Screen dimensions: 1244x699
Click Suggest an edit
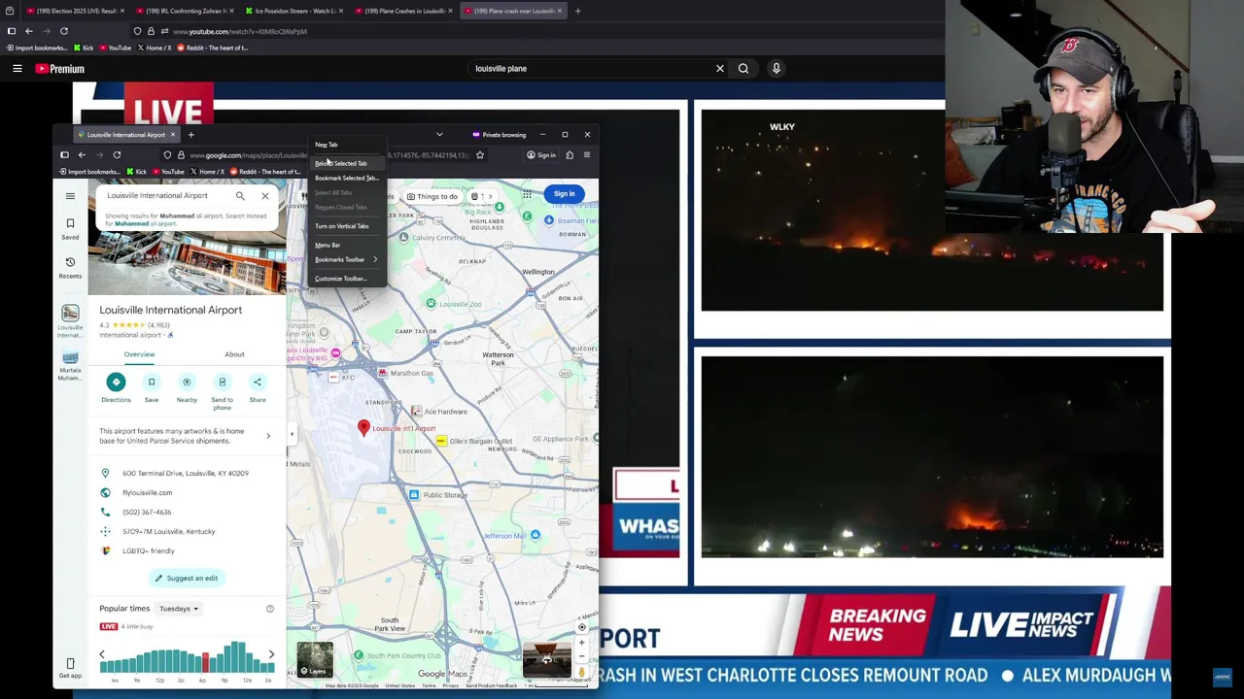(x=187, y=578)
